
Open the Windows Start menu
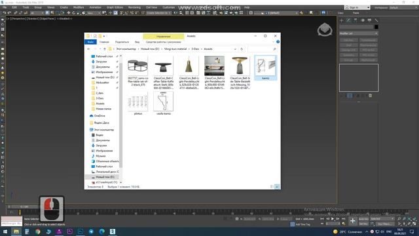pyautogui.click(x=5, y=231)
